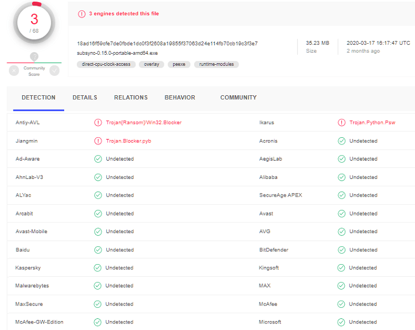This screenshot has height=330, width=415.
Task: Open the BEHAVIOR tab
Action: [180, 97]
